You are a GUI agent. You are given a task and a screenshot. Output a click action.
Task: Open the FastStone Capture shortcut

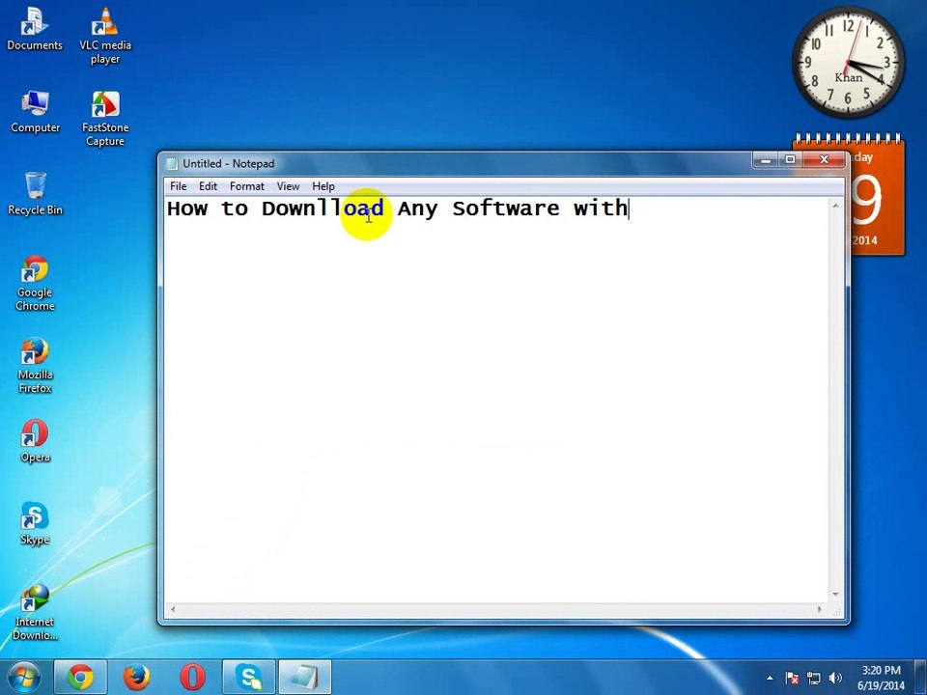(x=105, y=118)
